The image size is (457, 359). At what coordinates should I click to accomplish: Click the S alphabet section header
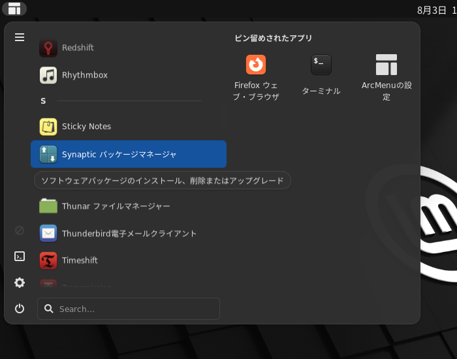pyautogui.click(x=43, y=101)
